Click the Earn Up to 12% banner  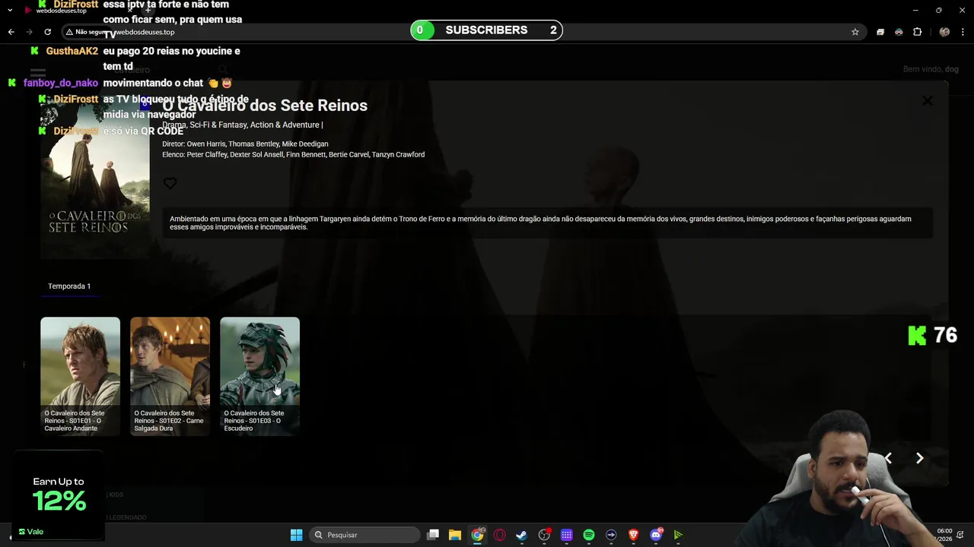click(x=59, y=495)
